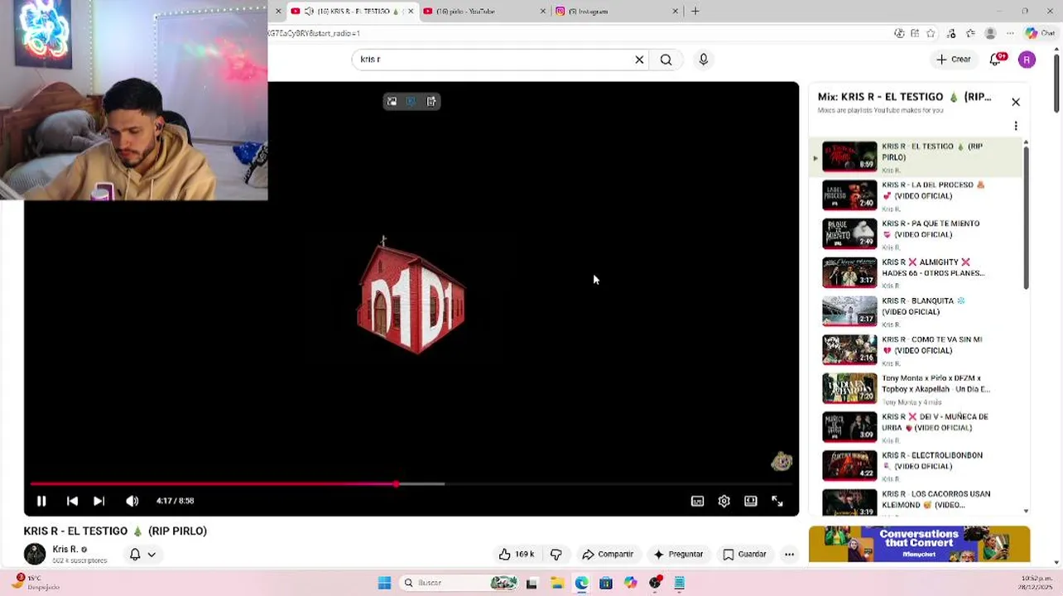1063x596 pixels.
Task: Play 'KRIS R - BLANQUITA' in the playlist
Action: coord(917,311)
